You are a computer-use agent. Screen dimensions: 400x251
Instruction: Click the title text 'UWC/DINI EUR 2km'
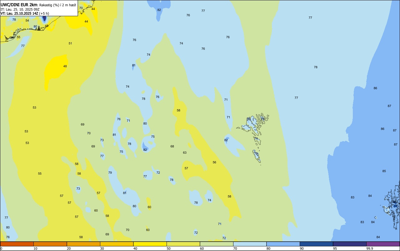(x=19, y=4)
